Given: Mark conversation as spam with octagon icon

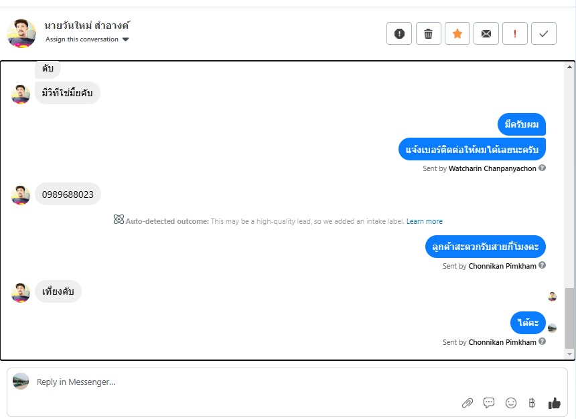Looking at the screenshot, I should pyautogui.click(x=399, y=33).
